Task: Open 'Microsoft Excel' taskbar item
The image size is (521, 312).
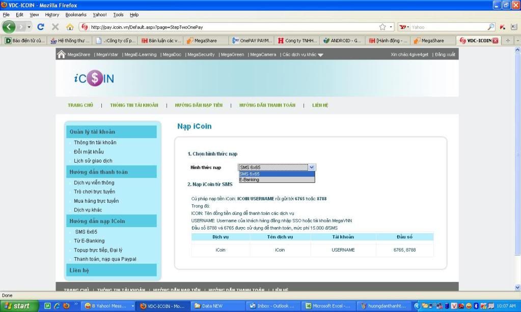Action: tap(328, 306)
